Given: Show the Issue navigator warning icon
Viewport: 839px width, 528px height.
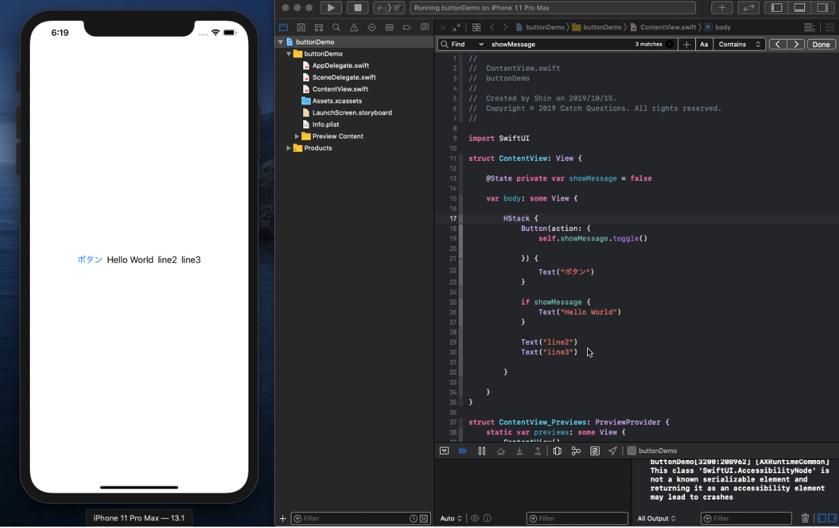Looking at the screenshot, I should tap(354, 28).
